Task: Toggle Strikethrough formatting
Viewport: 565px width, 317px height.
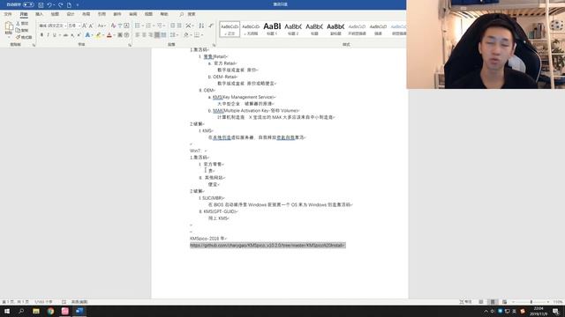Action: (x=65, y=35)
